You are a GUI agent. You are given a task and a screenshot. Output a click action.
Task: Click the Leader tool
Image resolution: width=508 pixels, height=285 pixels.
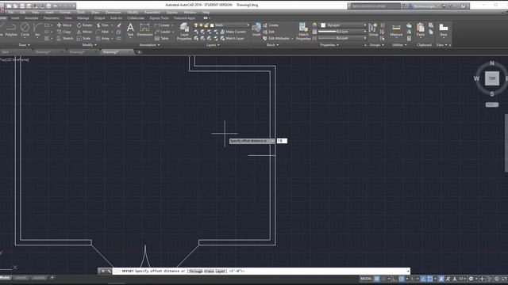[163, 32]
